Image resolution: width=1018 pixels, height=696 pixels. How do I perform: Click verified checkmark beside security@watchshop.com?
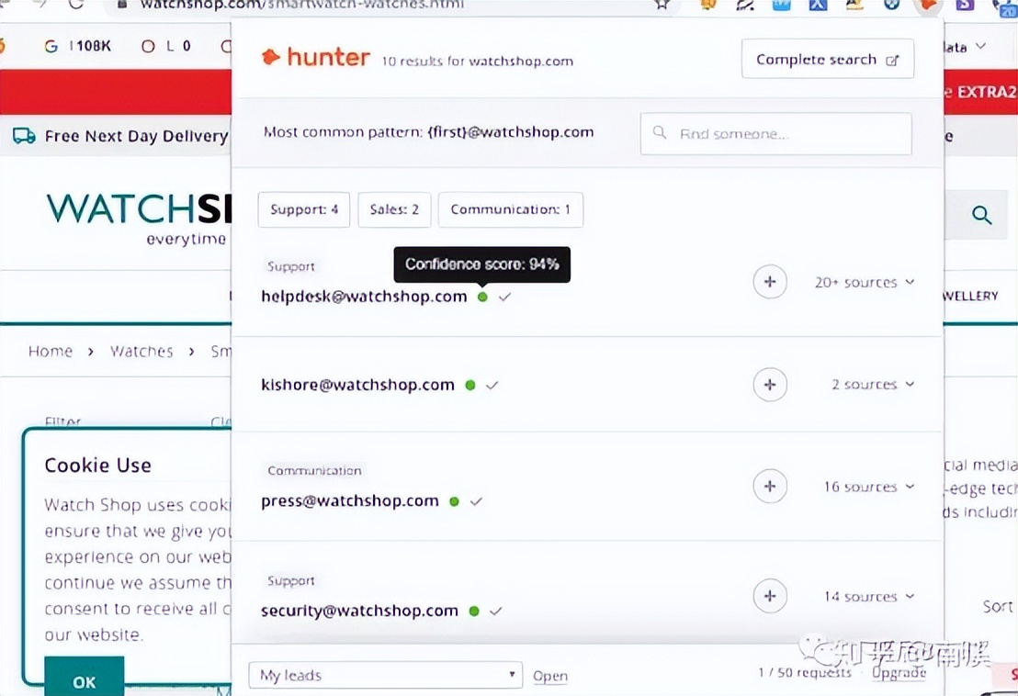pos(496,611)
